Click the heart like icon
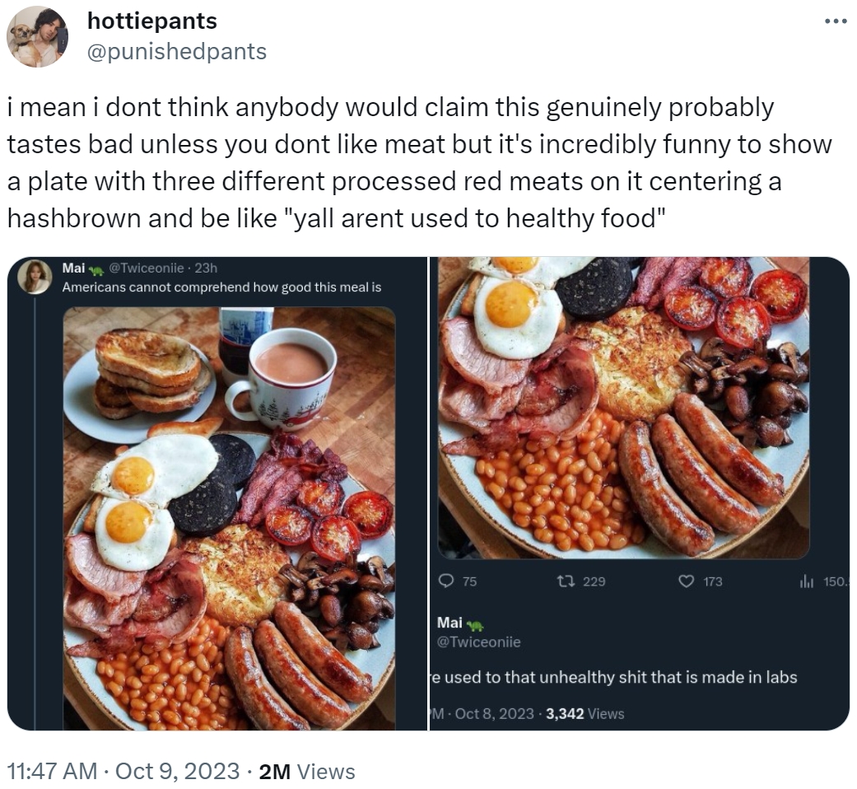This screenshot has width=857, height=789. 686,581
